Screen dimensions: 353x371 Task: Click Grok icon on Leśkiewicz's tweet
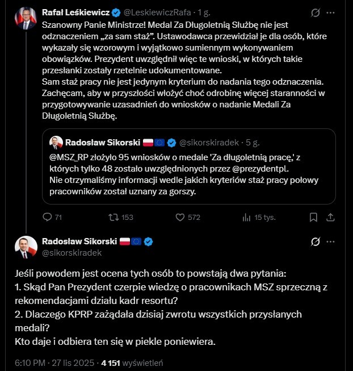click(x=316, y=12)
